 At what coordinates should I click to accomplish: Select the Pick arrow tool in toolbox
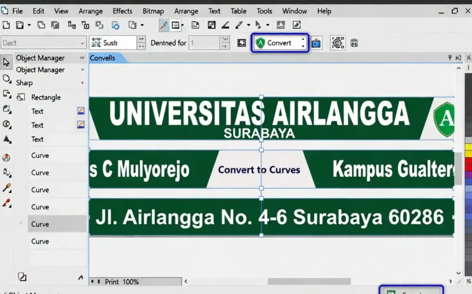(6, 62)
